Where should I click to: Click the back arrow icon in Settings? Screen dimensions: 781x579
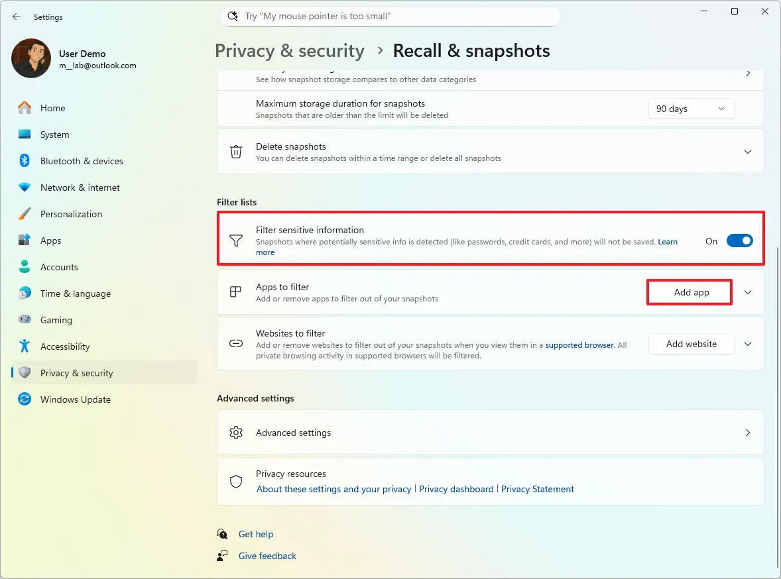(x=17, y=17)
